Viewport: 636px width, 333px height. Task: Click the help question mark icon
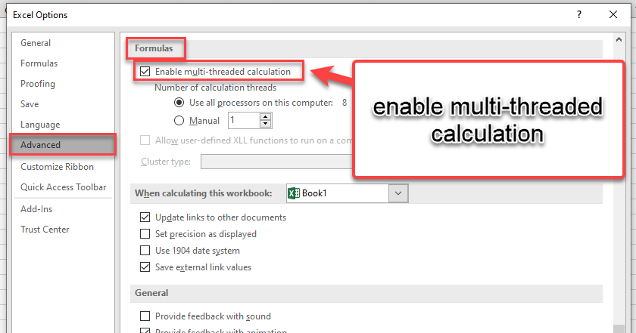pyautogui.click(x=579, y=14)
